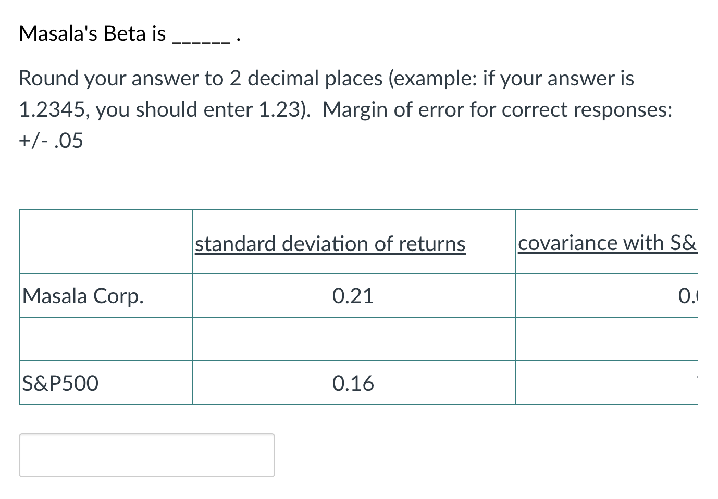The image size is (718, 499).
Task: Click the 'S&P500' table cell
Action: 59,383
